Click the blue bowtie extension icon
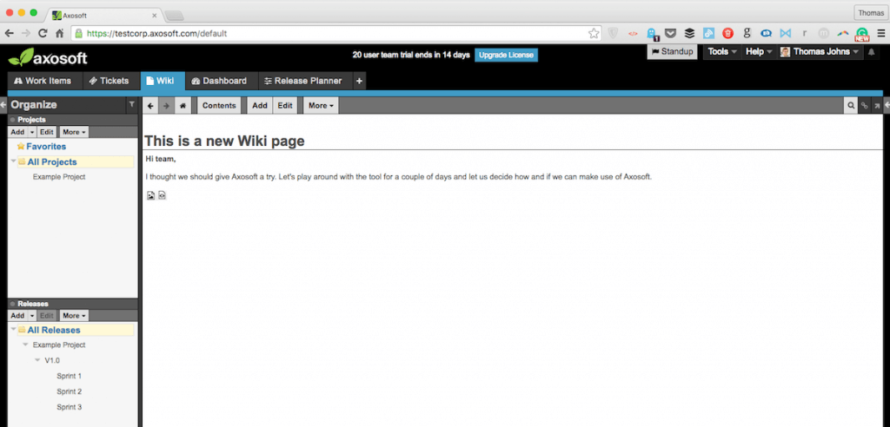The image size is (890, 427). tap(786, 34)
